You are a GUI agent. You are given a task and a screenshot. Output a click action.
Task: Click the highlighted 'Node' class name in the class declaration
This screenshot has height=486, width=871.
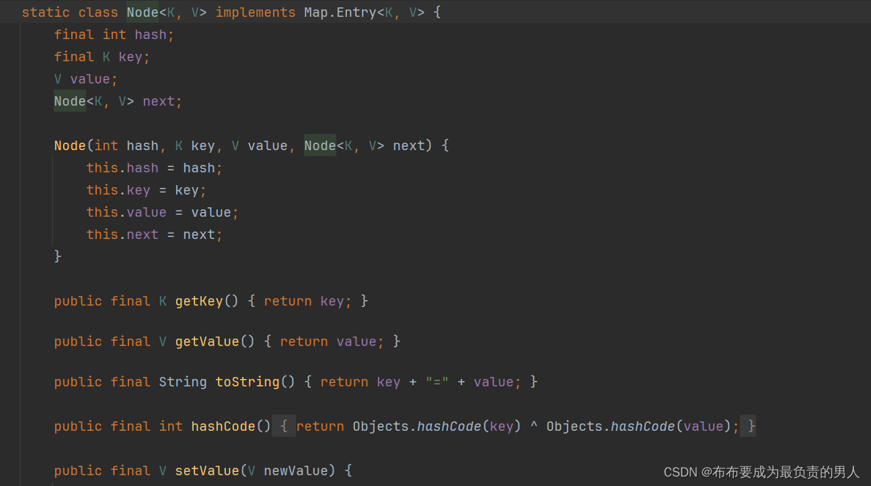143,12
